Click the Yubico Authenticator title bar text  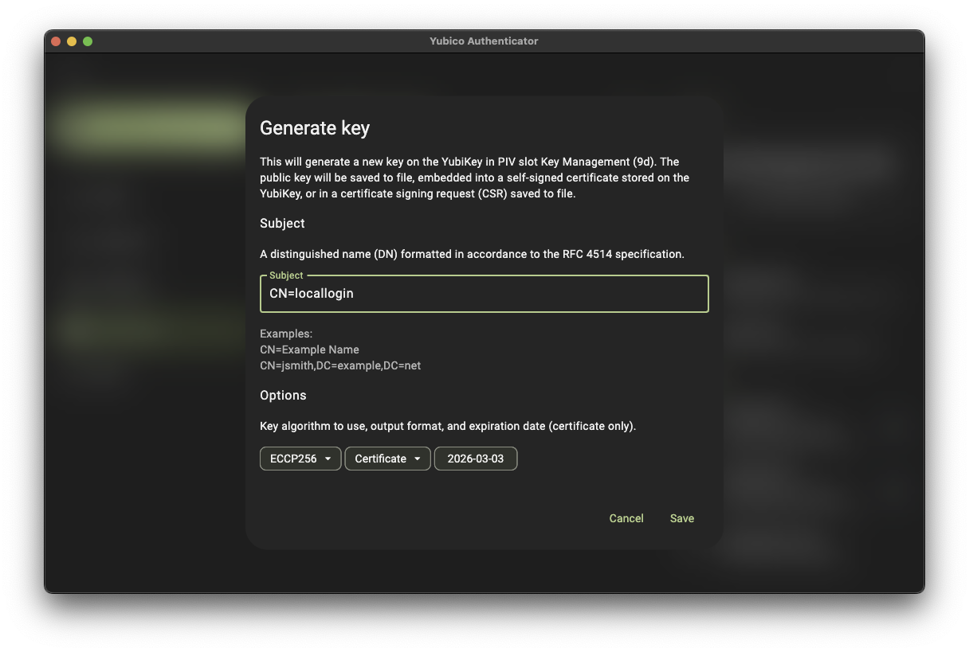click(x=484, y=41)
